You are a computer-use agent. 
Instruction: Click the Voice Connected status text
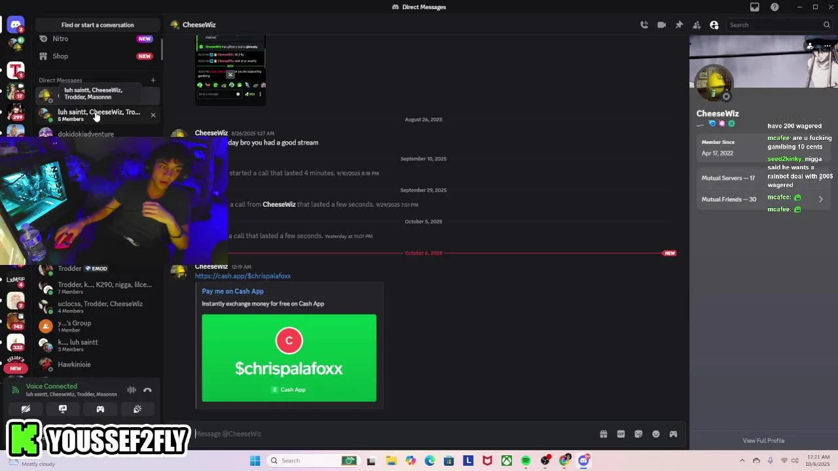pos(52,386)
